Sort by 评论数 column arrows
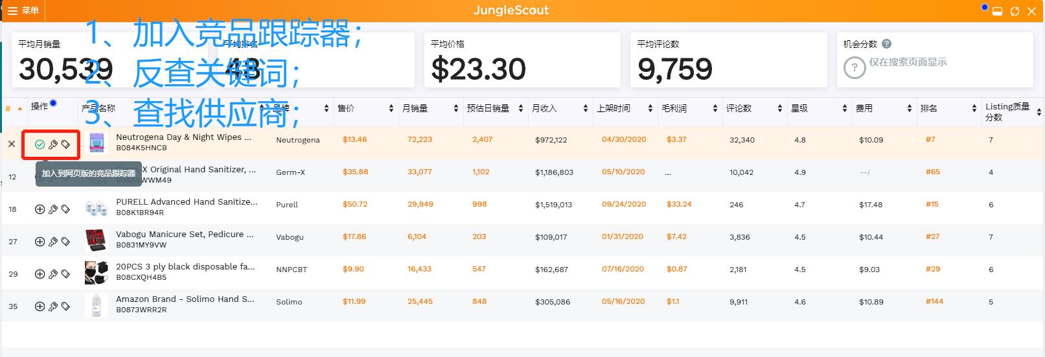Screen dimensions: 1045x357 point(780,108)
